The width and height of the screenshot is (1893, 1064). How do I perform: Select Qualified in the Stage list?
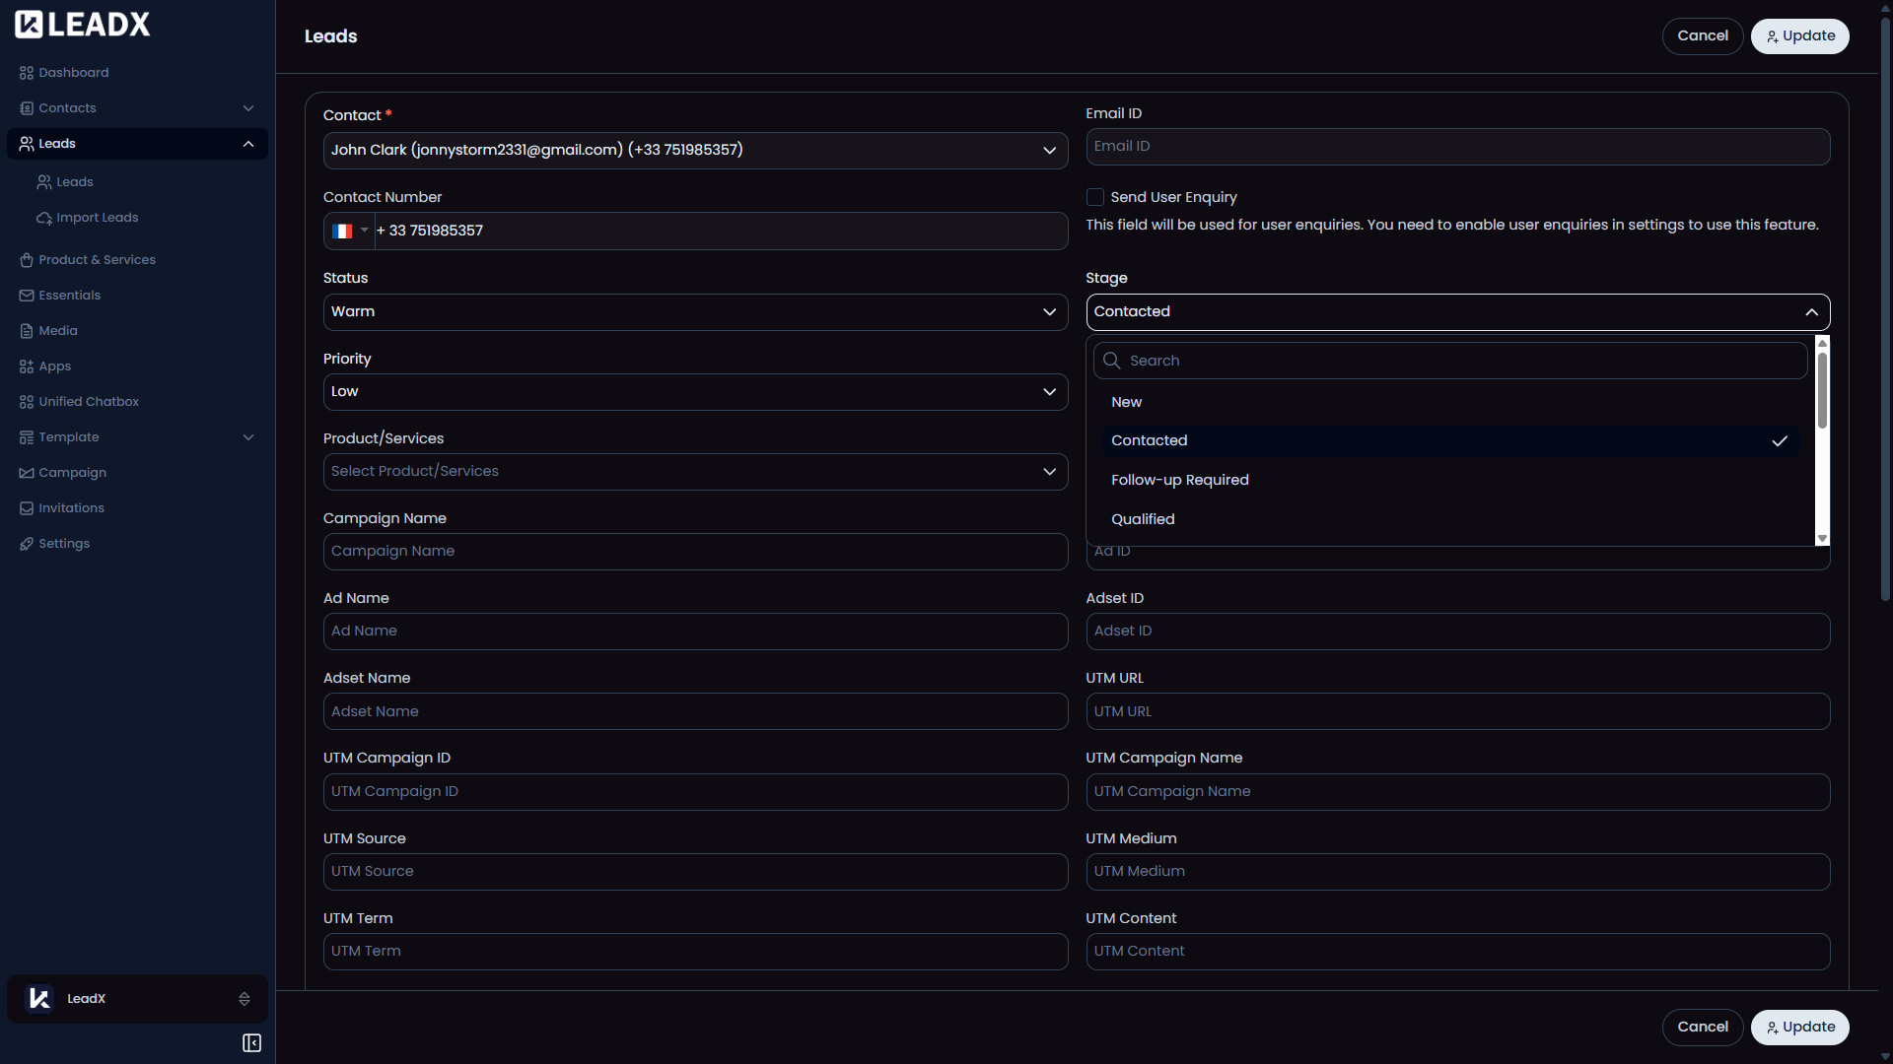pyautogui.click(x=1143, y=519)
